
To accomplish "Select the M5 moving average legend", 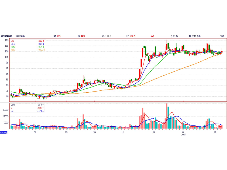I will pyautogui.click(x=12, y=41).
